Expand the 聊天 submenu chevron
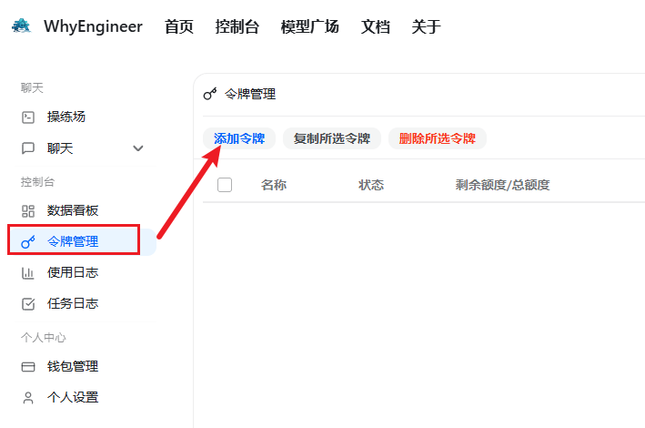Viewport: 645px width, 428px height. point(138,148)
